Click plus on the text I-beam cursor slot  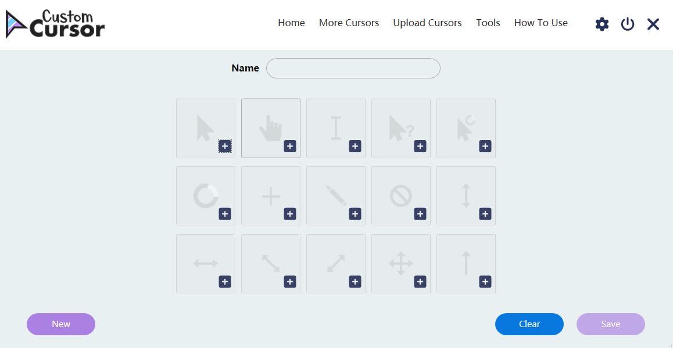(355, 146)
